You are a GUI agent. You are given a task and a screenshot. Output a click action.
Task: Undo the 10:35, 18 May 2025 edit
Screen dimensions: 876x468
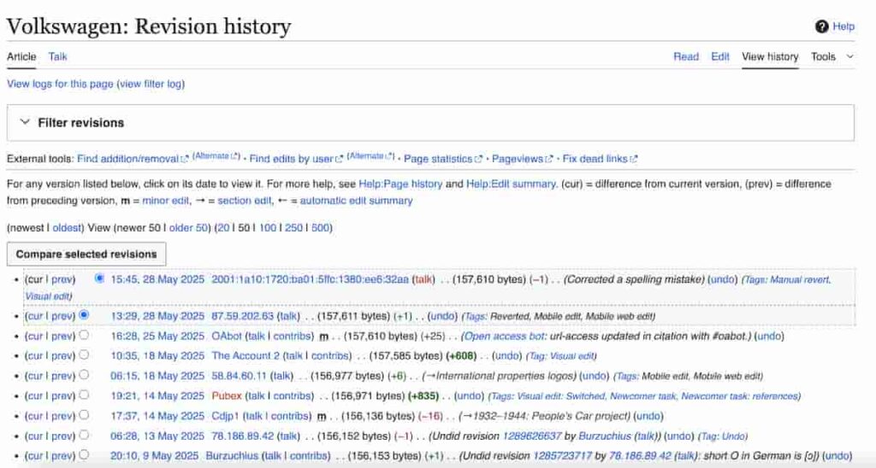coord(507,355)
